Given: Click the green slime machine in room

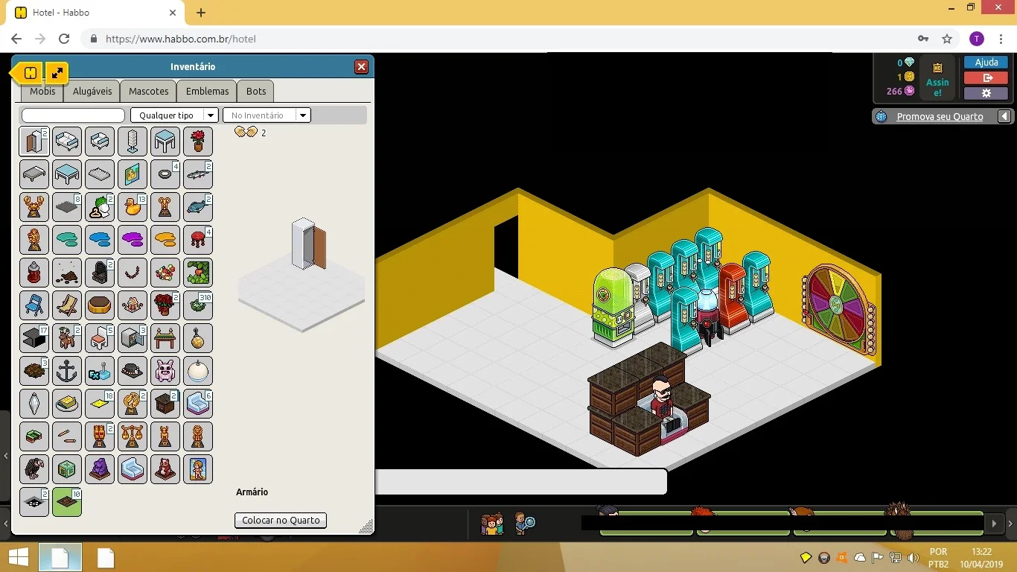Looking at the screenshot, I should (612, 308).
